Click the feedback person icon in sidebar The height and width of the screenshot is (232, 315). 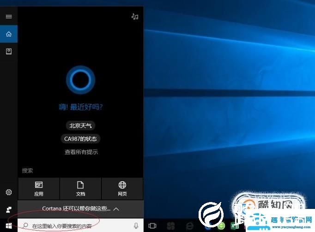coord(8,209)
